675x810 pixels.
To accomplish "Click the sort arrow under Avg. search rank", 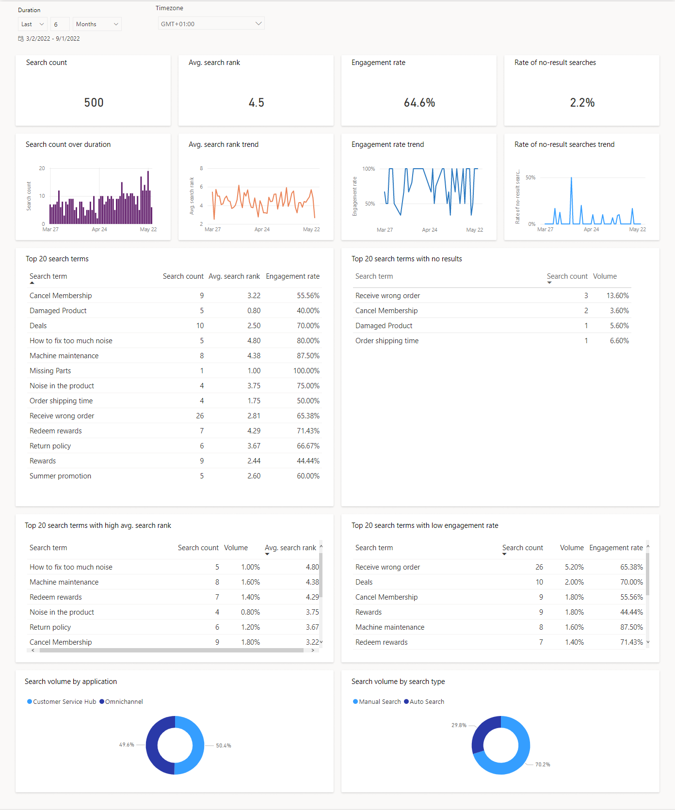I will [x=267, y=554].
